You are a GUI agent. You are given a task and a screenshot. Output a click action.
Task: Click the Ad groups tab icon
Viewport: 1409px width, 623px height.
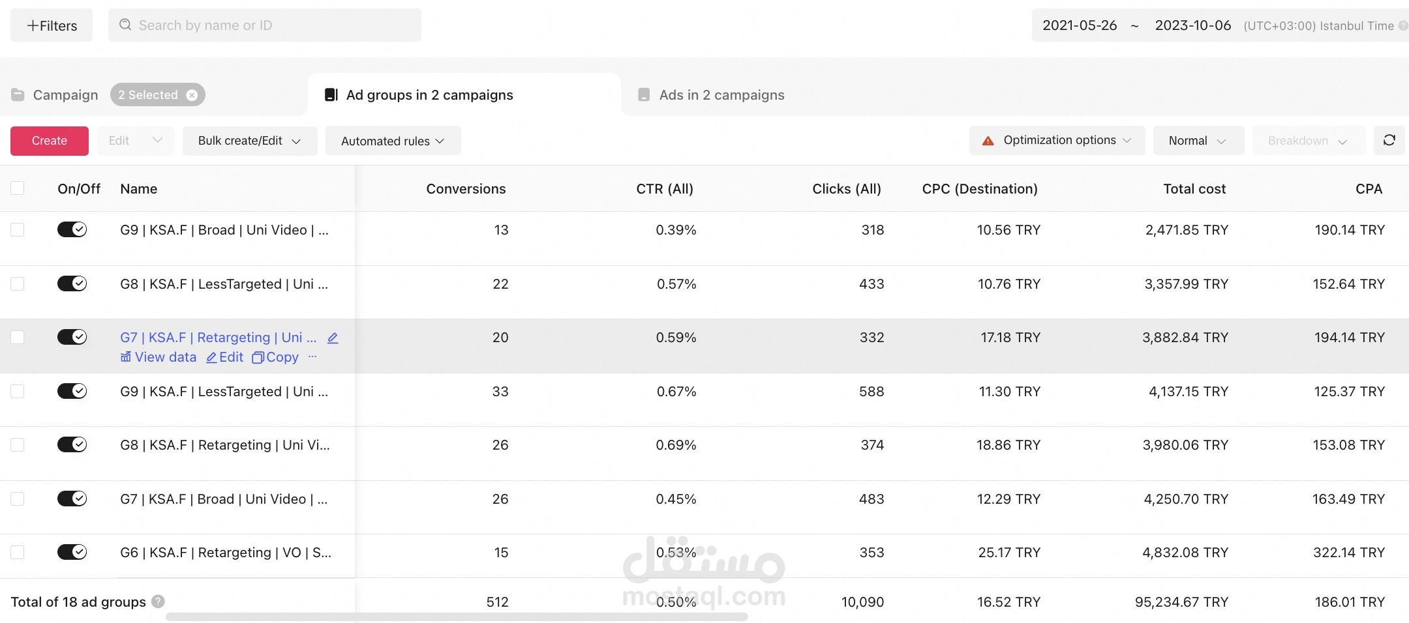tap(331, 95)
